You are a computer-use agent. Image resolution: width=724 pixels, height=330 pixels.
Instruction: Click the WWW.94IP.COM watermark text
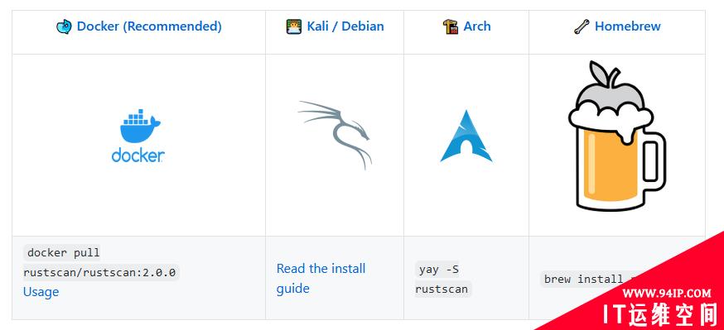coord(667,293)
